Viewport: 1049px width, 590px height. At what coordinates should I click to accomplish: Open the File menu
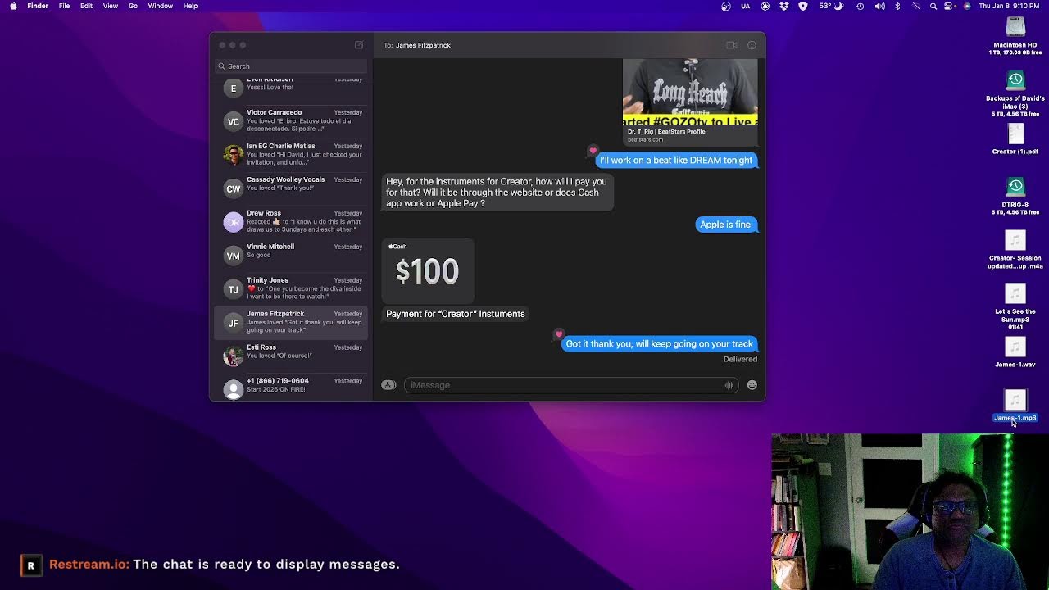64,6
